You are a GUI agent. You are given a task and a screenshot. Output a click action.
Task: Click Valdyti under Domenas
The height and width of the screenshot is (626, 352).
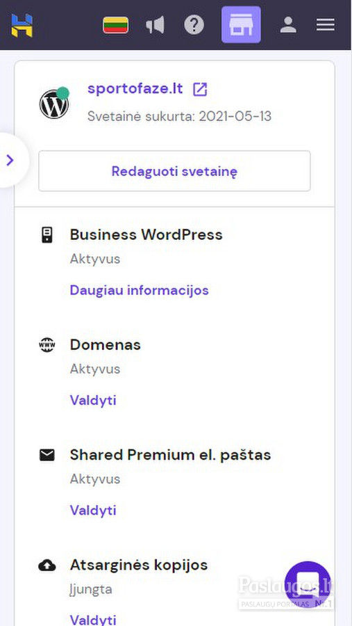[x=93, y=400]
